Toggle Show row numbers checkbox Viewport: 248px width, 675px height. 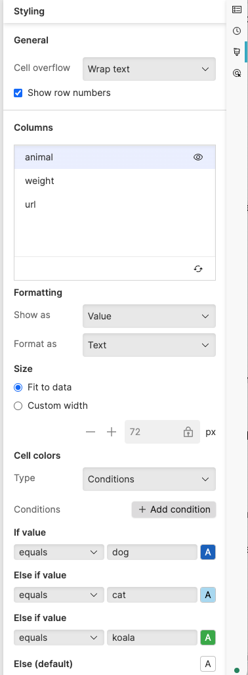coord(18,93)
